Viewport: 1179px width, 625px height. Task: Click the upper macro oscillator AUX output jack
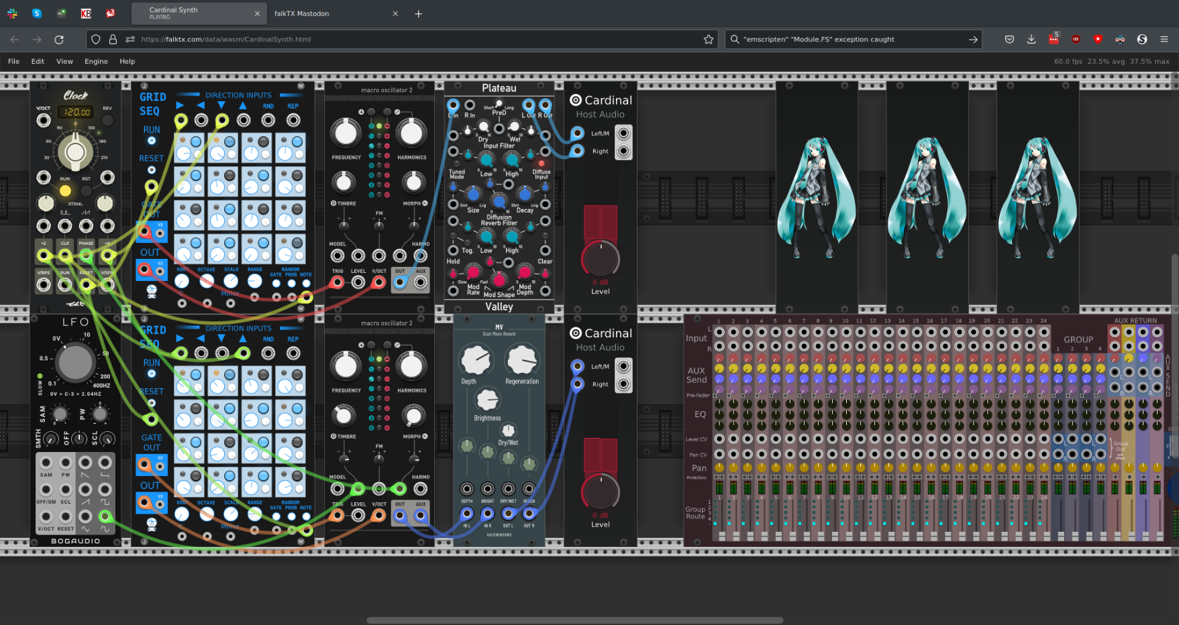click(421, 282)
